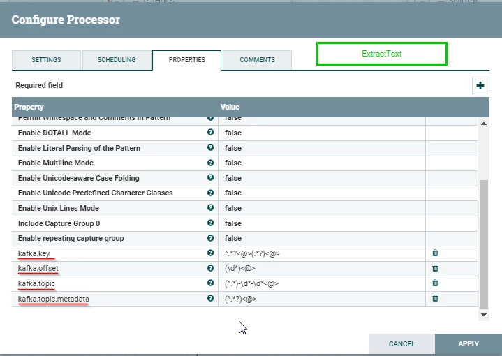The width and height of the screenshot is (502, 356).
Task: Click the Cancel button
Action: [x=401, y=344]
